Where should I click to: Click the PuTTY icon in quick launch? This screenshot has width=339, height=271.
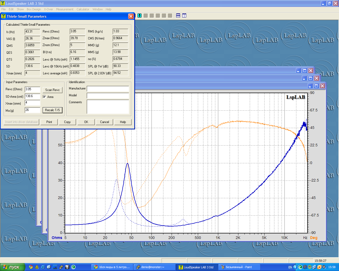(61, 267)
